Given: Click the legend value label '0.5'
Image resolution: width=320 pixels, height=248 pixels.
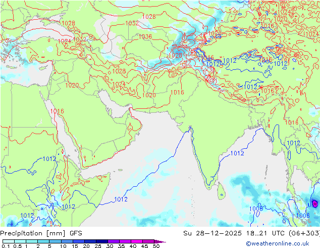Looking at the screenshot, I should (x=17, y=246).
